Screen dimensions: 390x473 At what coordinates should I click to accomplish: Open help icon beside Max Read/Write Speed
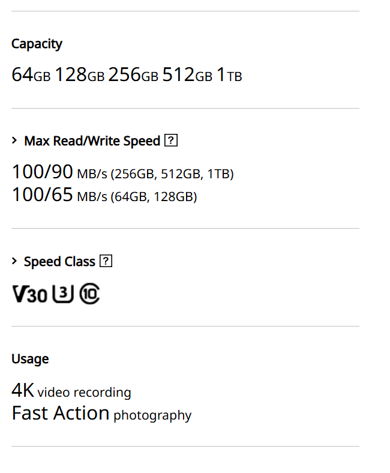click(x=171, y=141)
